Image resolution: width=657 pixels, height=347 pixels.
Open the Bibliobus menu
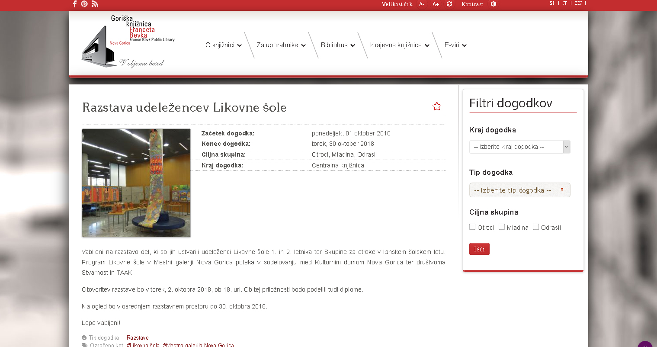tap(337, 45)
